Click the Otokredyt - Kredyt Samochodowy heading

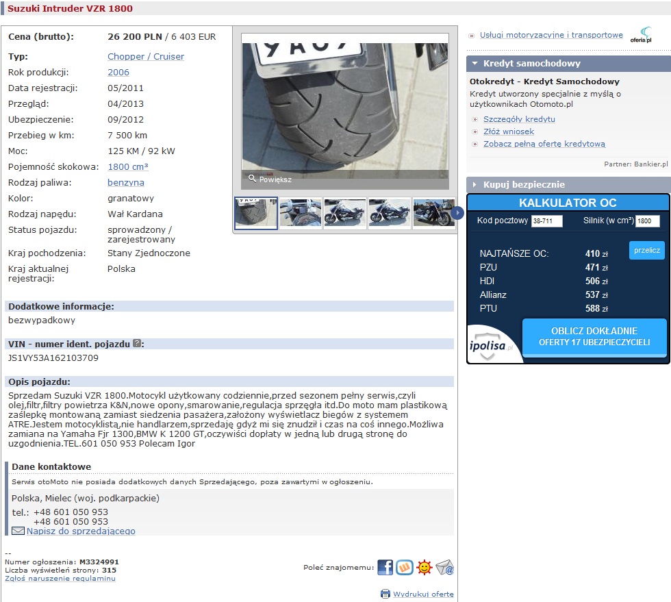[x=544, y=81]
